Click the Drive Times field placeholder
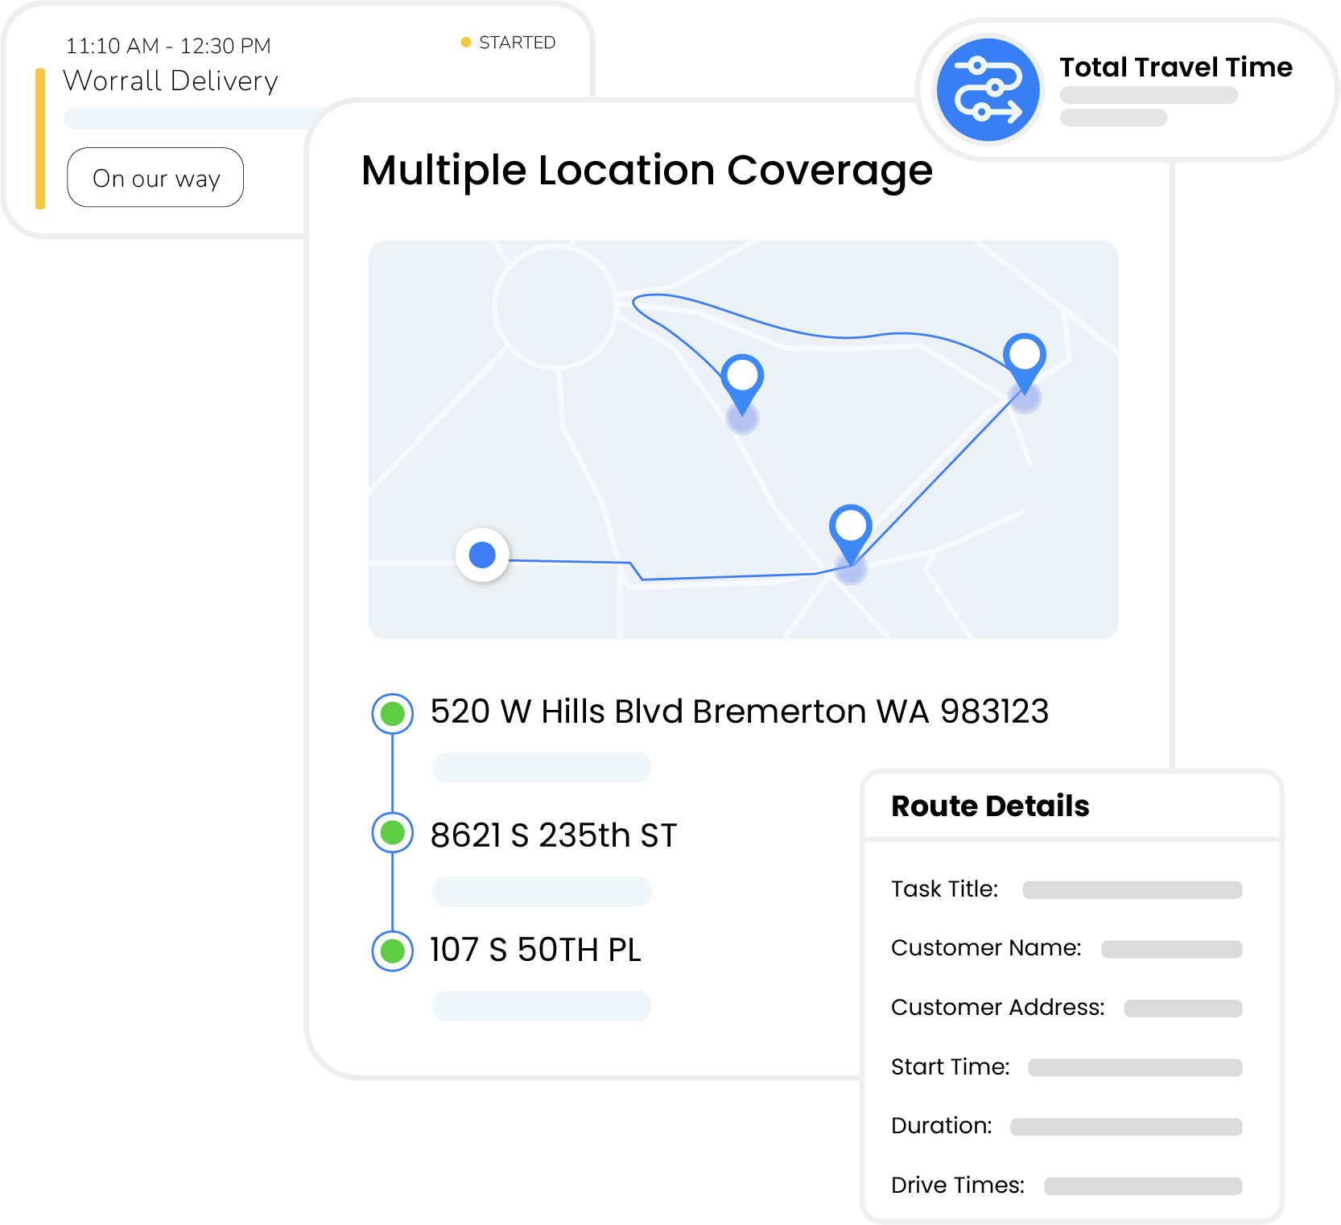This screenshot has height=1225, width=1341. pos(1144,1186)
